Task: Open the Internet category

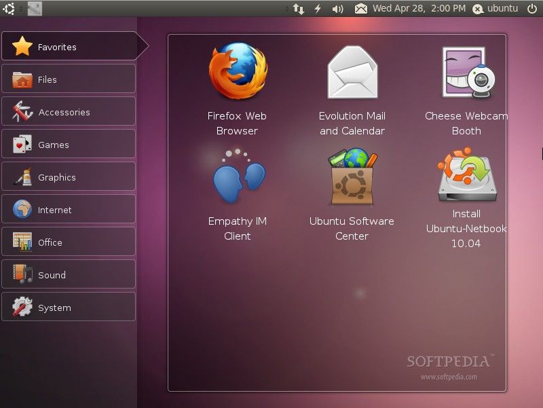Action: (x=69, y=209)
